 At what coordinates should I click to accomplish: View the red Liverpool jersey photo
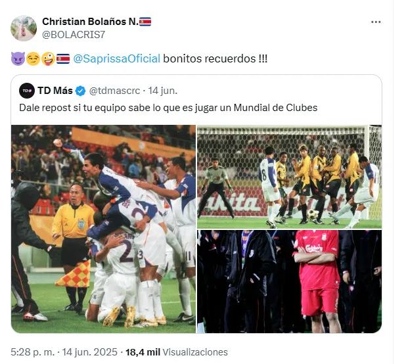tap(289, 281)
